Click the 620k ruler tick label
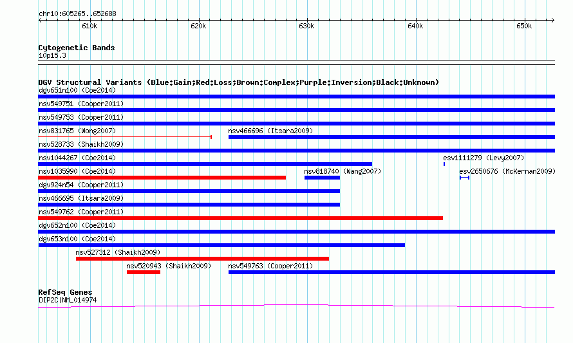This screenshot has height=343, width=573. pos(198,26)
